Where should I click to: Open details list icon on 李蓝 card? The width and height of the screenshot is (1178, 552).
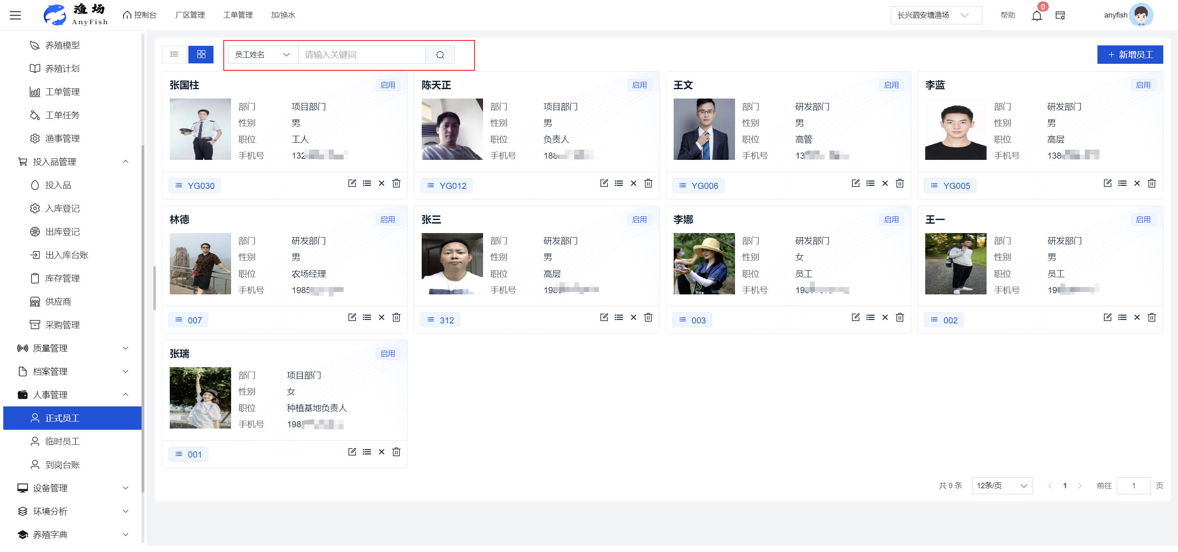tap(1122, 183)
